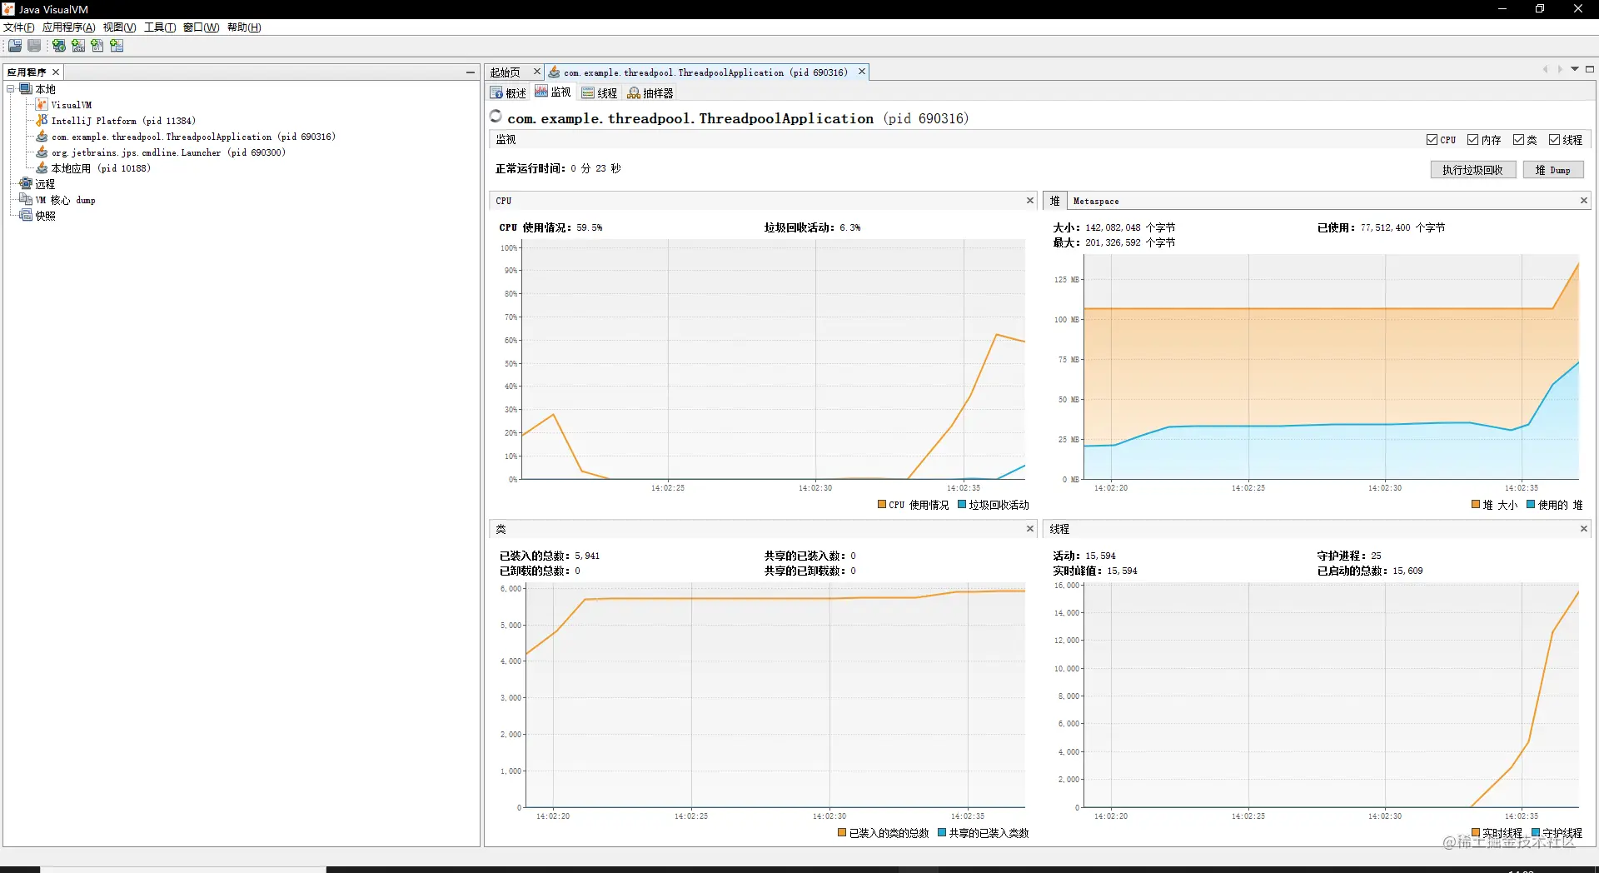Click the 快照 snapshots icon
Viewport: 1599px width, 873px height.
coord(26,216)
